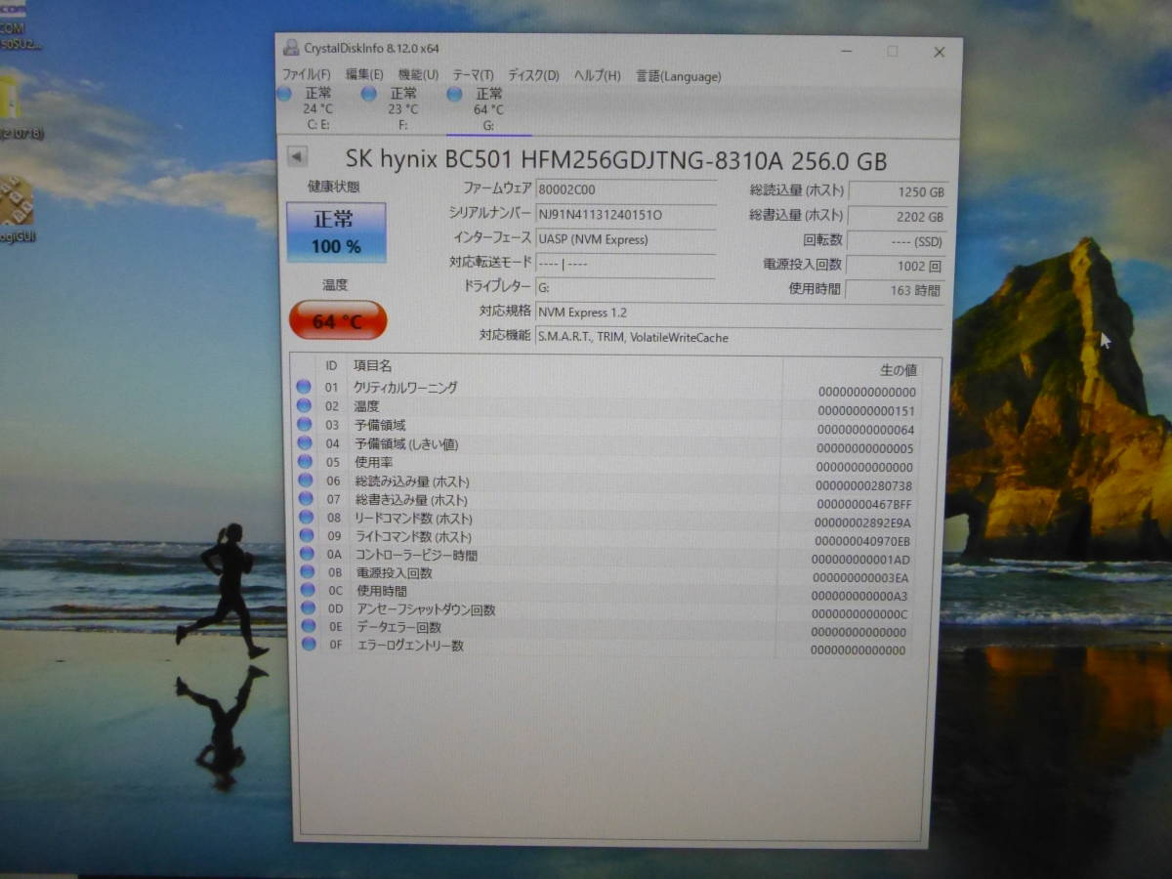Click the 電源投入回数 value 1002 回

click(x=895, y=265)
